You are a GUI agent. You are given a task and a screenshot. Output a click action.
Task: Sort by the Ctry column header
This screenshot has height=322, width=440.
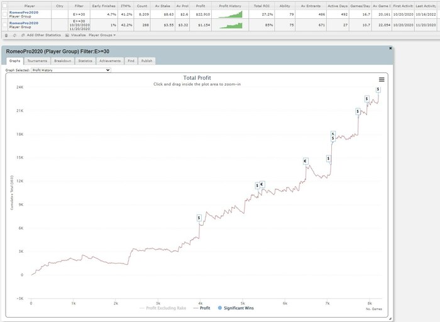coord(60,6)
